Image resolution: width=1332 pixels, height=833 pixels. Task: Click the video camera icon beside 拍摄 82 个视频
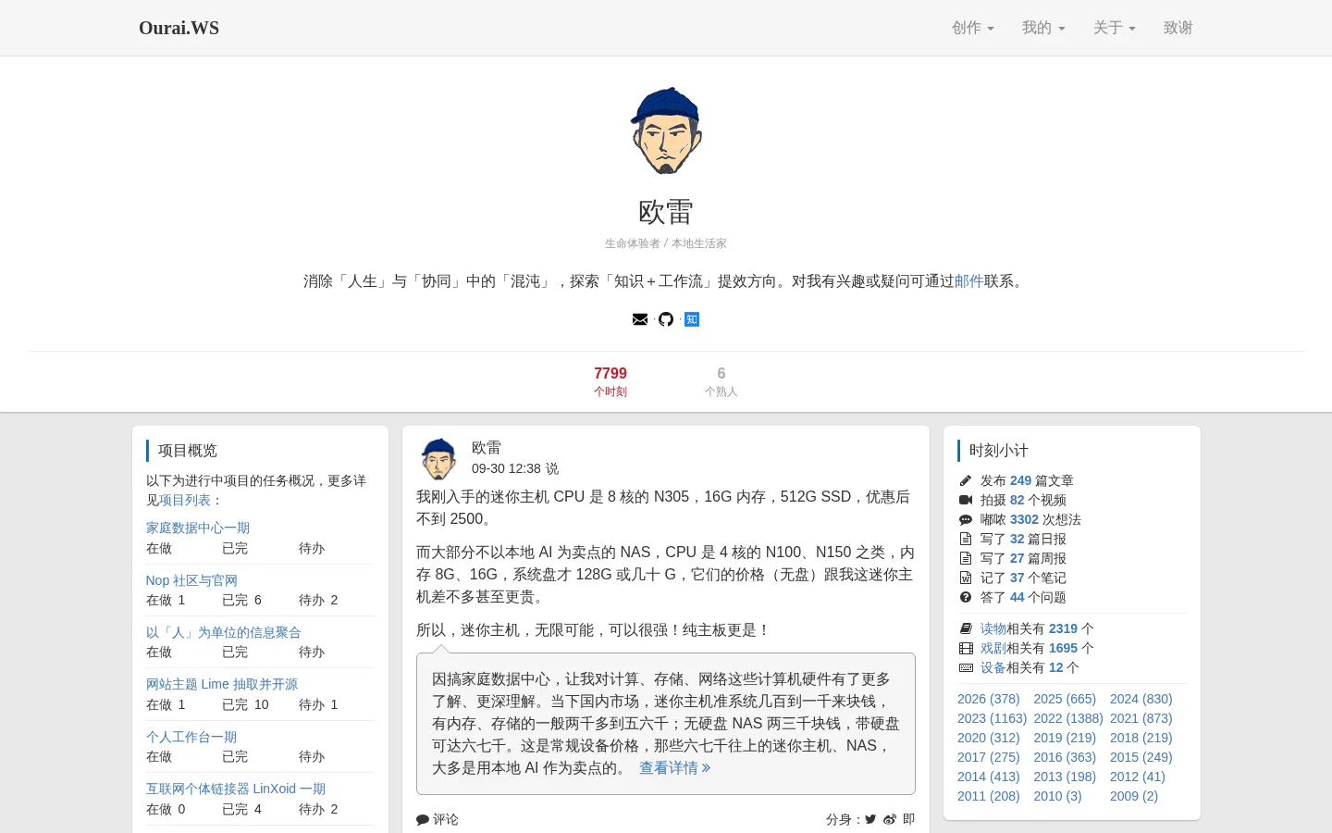click(966, 500)
